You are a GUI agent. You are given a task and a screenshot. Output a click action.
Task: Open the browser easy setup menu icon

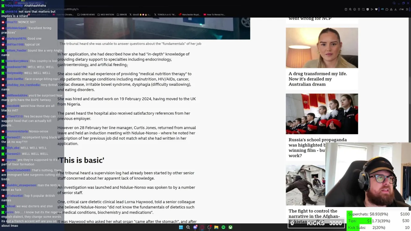[x=407, y=9]
